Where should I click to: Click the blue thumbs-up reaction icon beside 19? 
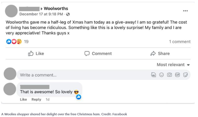(x=9, y=42)
